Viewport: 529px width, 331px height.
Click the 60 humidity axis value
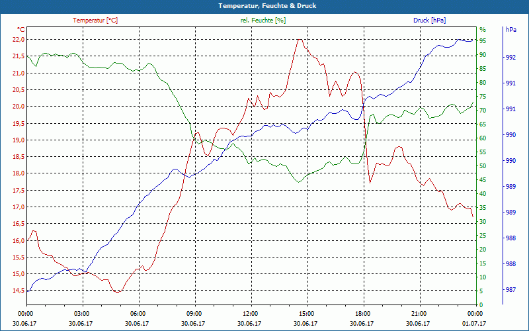click(x=483, y=138)
